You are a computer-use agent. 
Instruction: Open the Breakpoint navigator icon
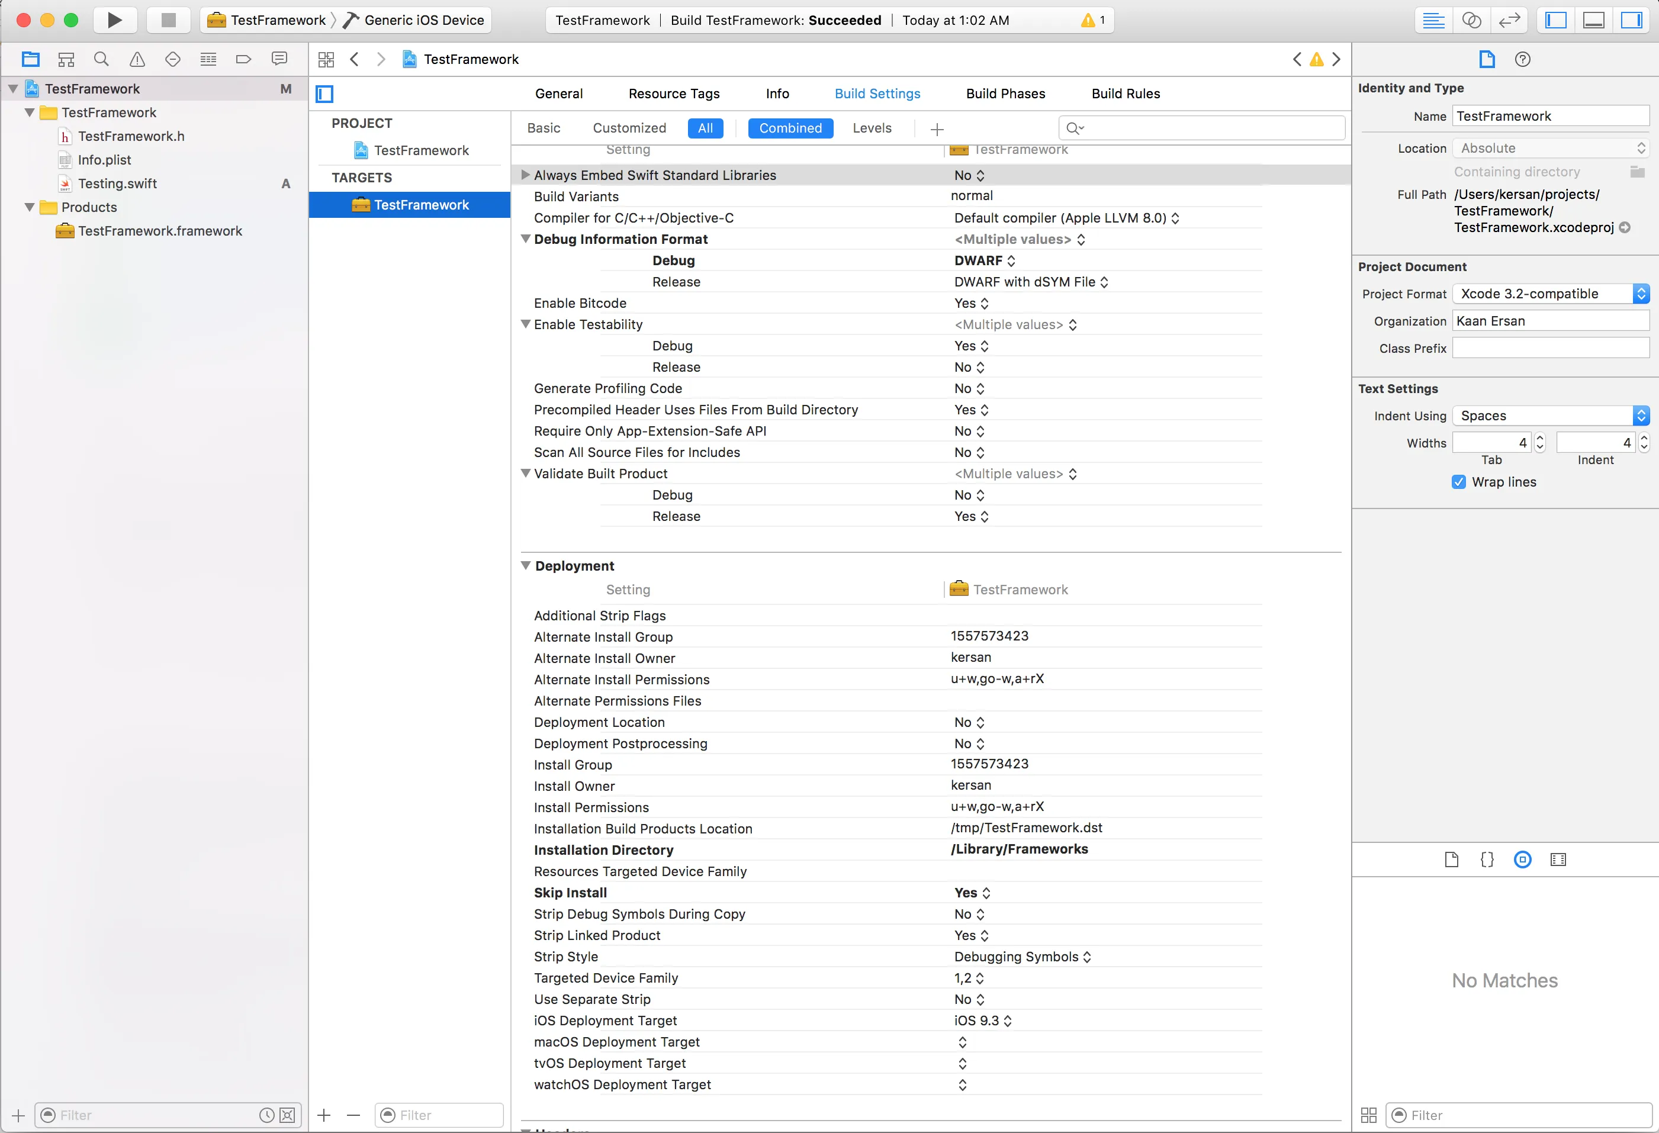(243, 59)
